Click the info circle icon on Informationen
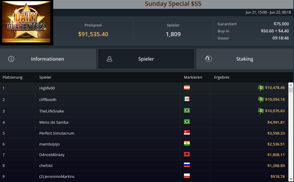This screenshot has height=182, width=294. point(11,59)
